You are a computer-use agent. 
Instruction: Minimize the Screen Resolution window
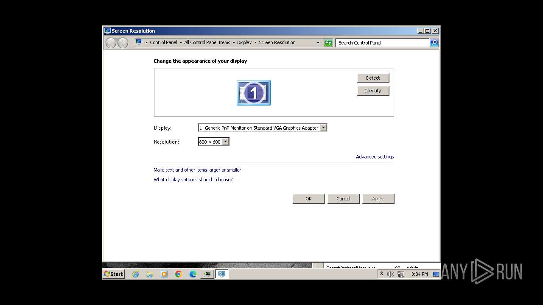420,31
